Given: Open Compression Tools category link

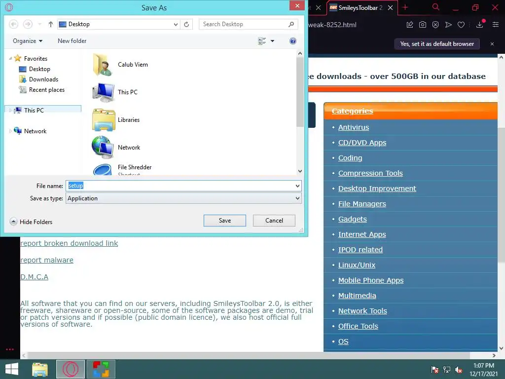Looking at the screenshot, I should pos(370,173).
